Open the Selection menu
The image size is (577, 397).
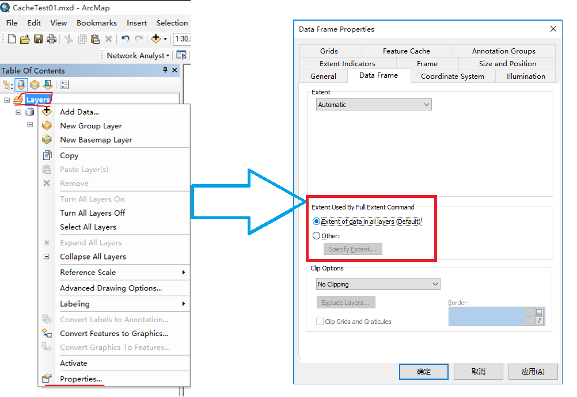click(x=172, y=23)
